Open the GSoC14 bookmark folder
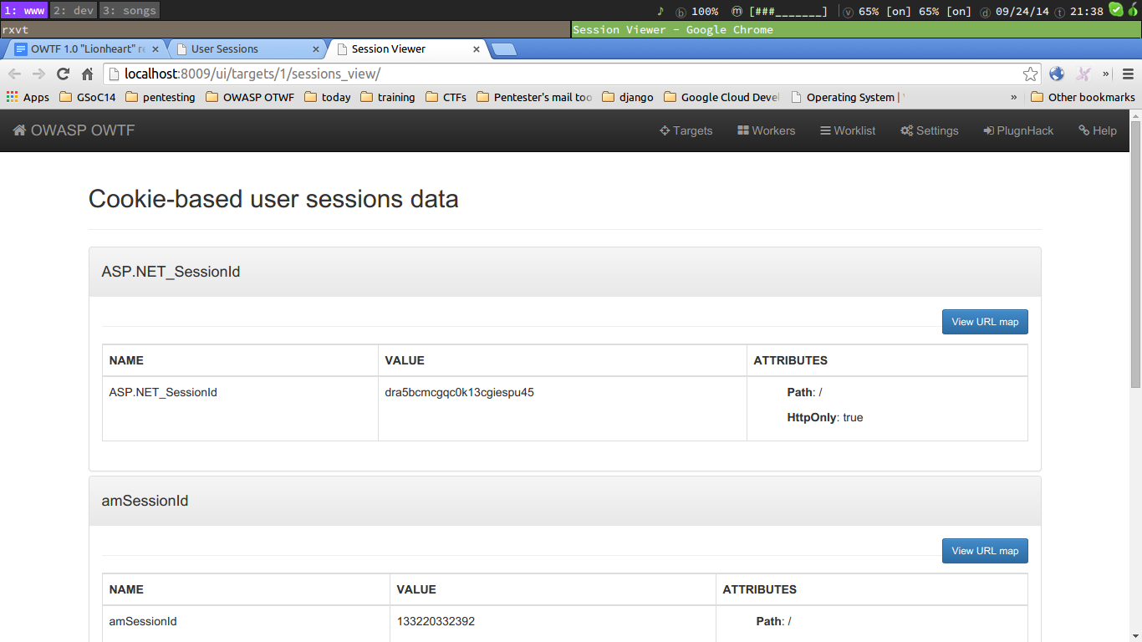The width and height of the screenshot is (1142, 642). tap(88, 97)
